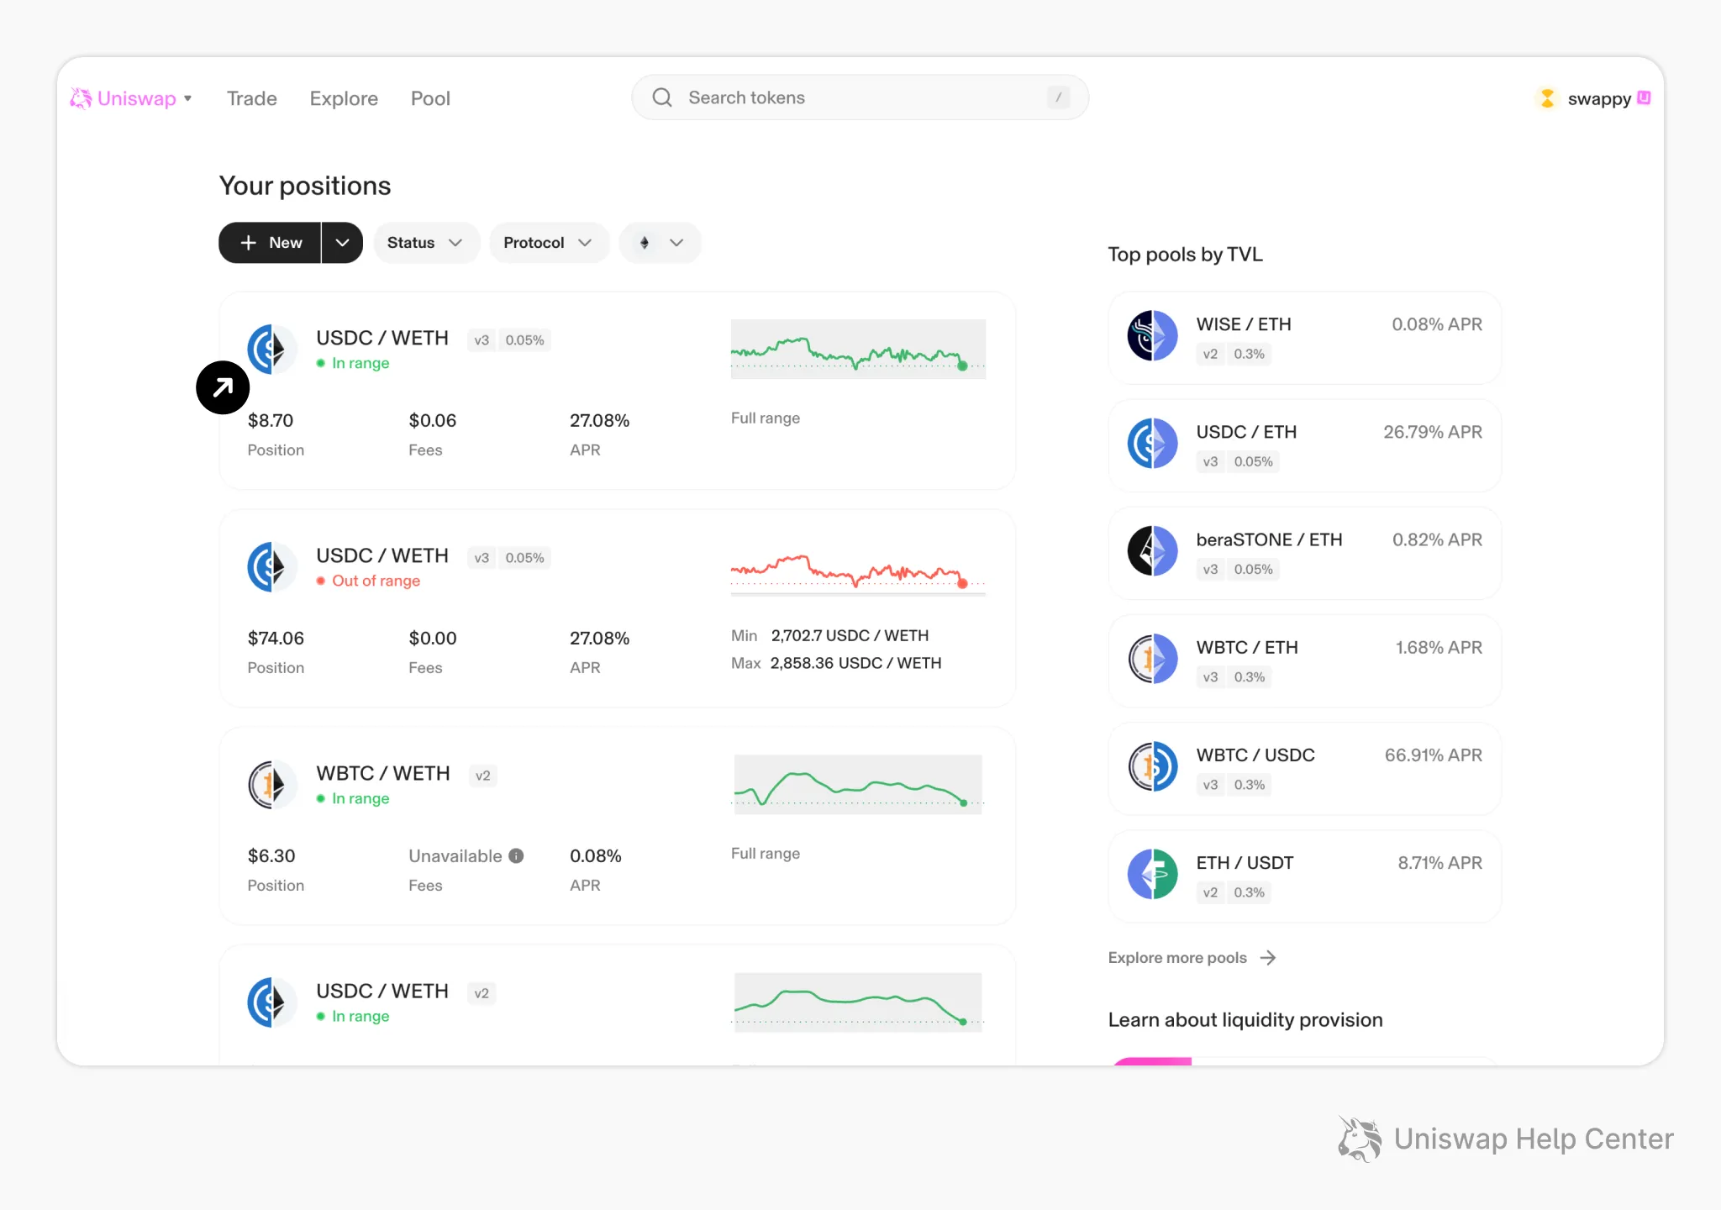This screenshot has width=1721, height=1210.
Task: Open the ETH / USDT 8.71% APR pool
Action: click(1304, 876)
